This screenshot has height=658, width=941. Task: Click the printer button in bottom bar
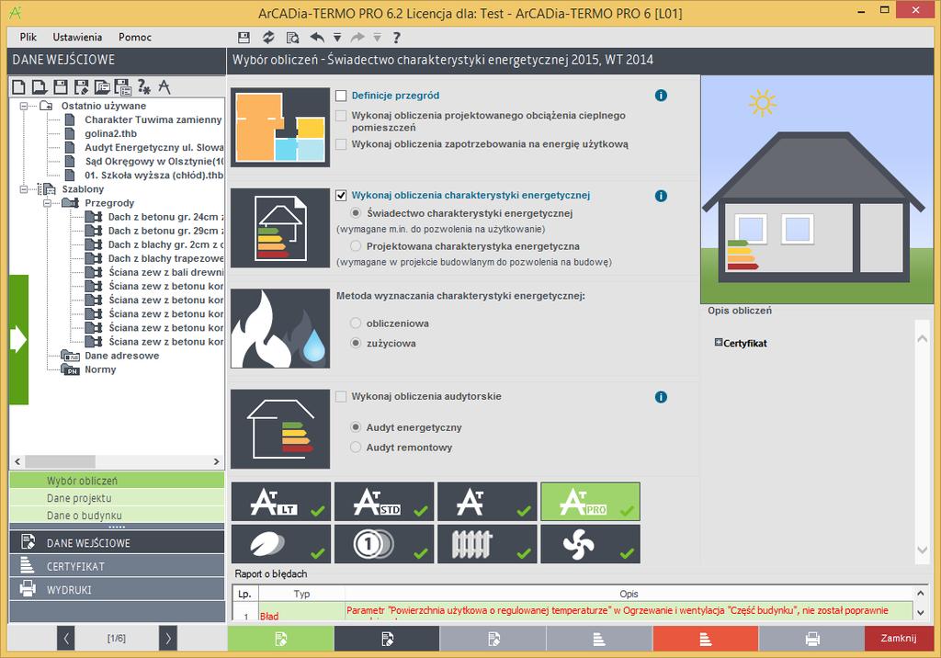pyautogui.click(x=812, y=639)
